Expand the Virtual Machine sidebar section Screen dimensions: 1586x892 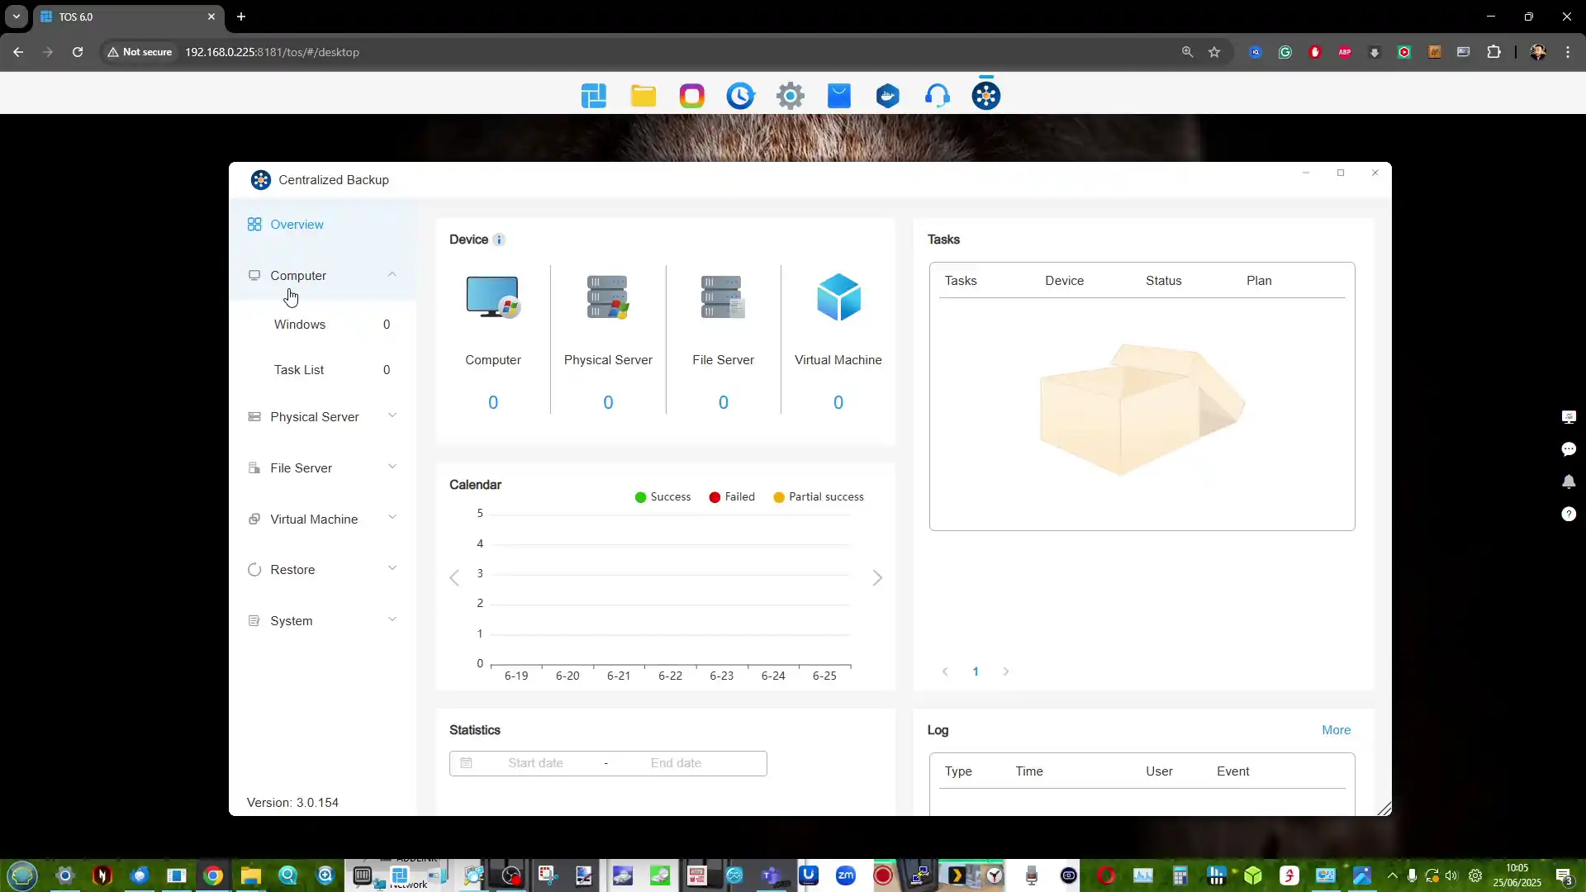point(392,519)
